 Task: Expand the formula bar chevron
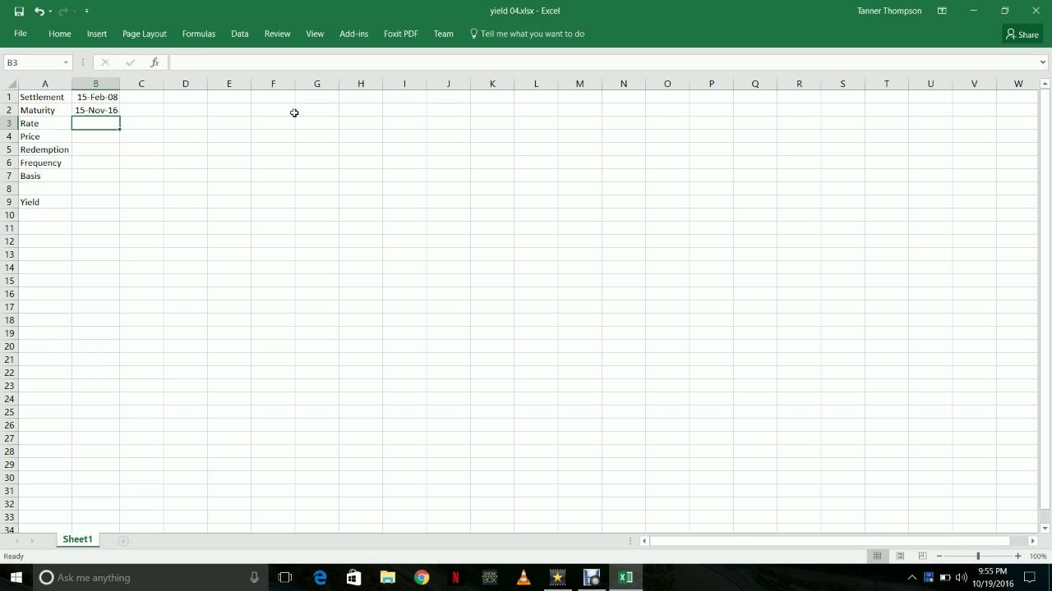1043,62
